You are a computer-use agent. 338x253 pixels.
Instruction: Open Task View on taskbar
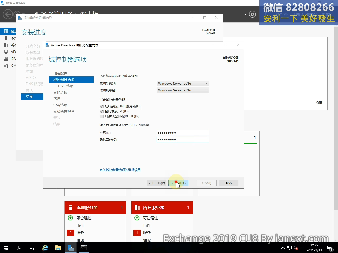(32, 248)
